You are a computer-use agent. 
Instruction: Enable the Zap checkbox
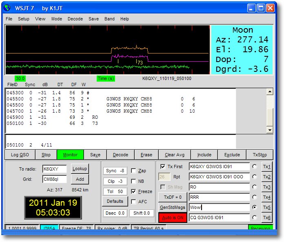pos(133,171)
